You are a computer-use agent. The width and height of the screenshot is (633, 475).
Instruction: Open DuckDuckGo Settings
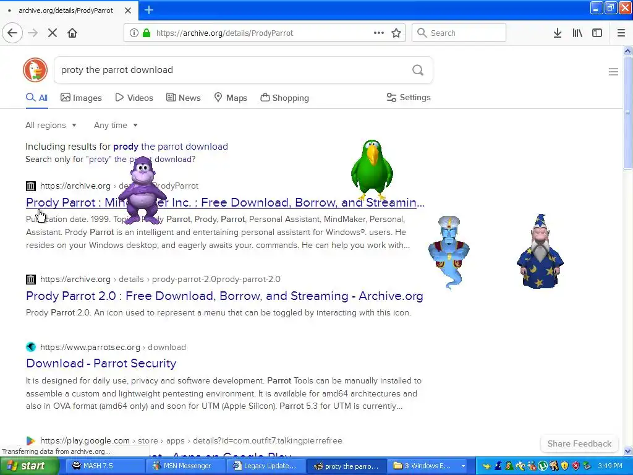coord(409,97)
